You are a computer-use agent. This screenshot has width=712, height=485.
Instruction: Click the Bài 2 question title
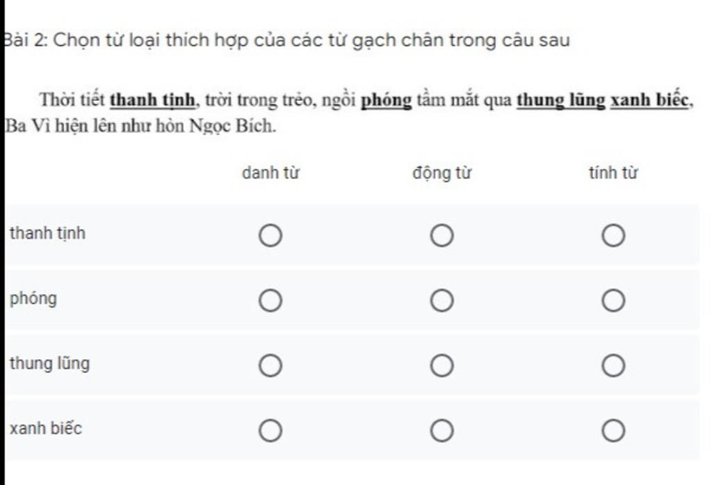coord(287,40)
